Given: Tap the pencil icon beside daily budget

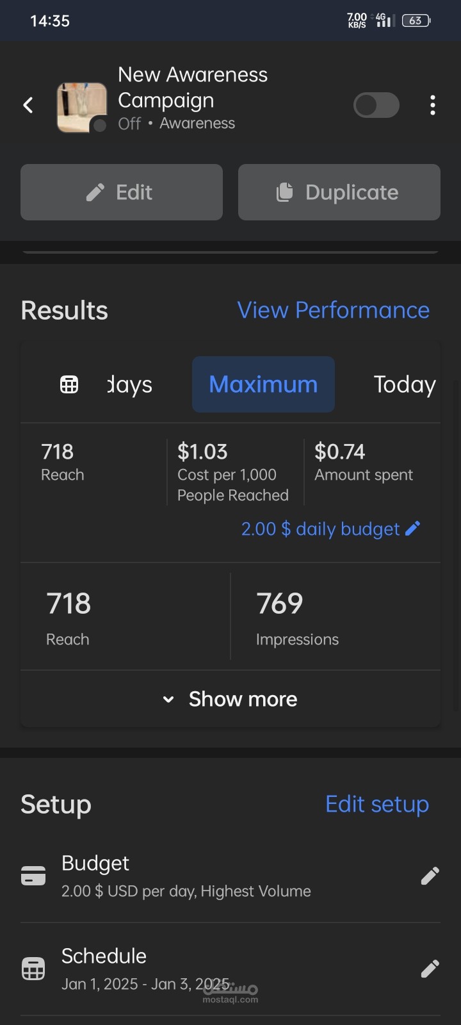Looking at the screenshot, I should coord(413,529).
